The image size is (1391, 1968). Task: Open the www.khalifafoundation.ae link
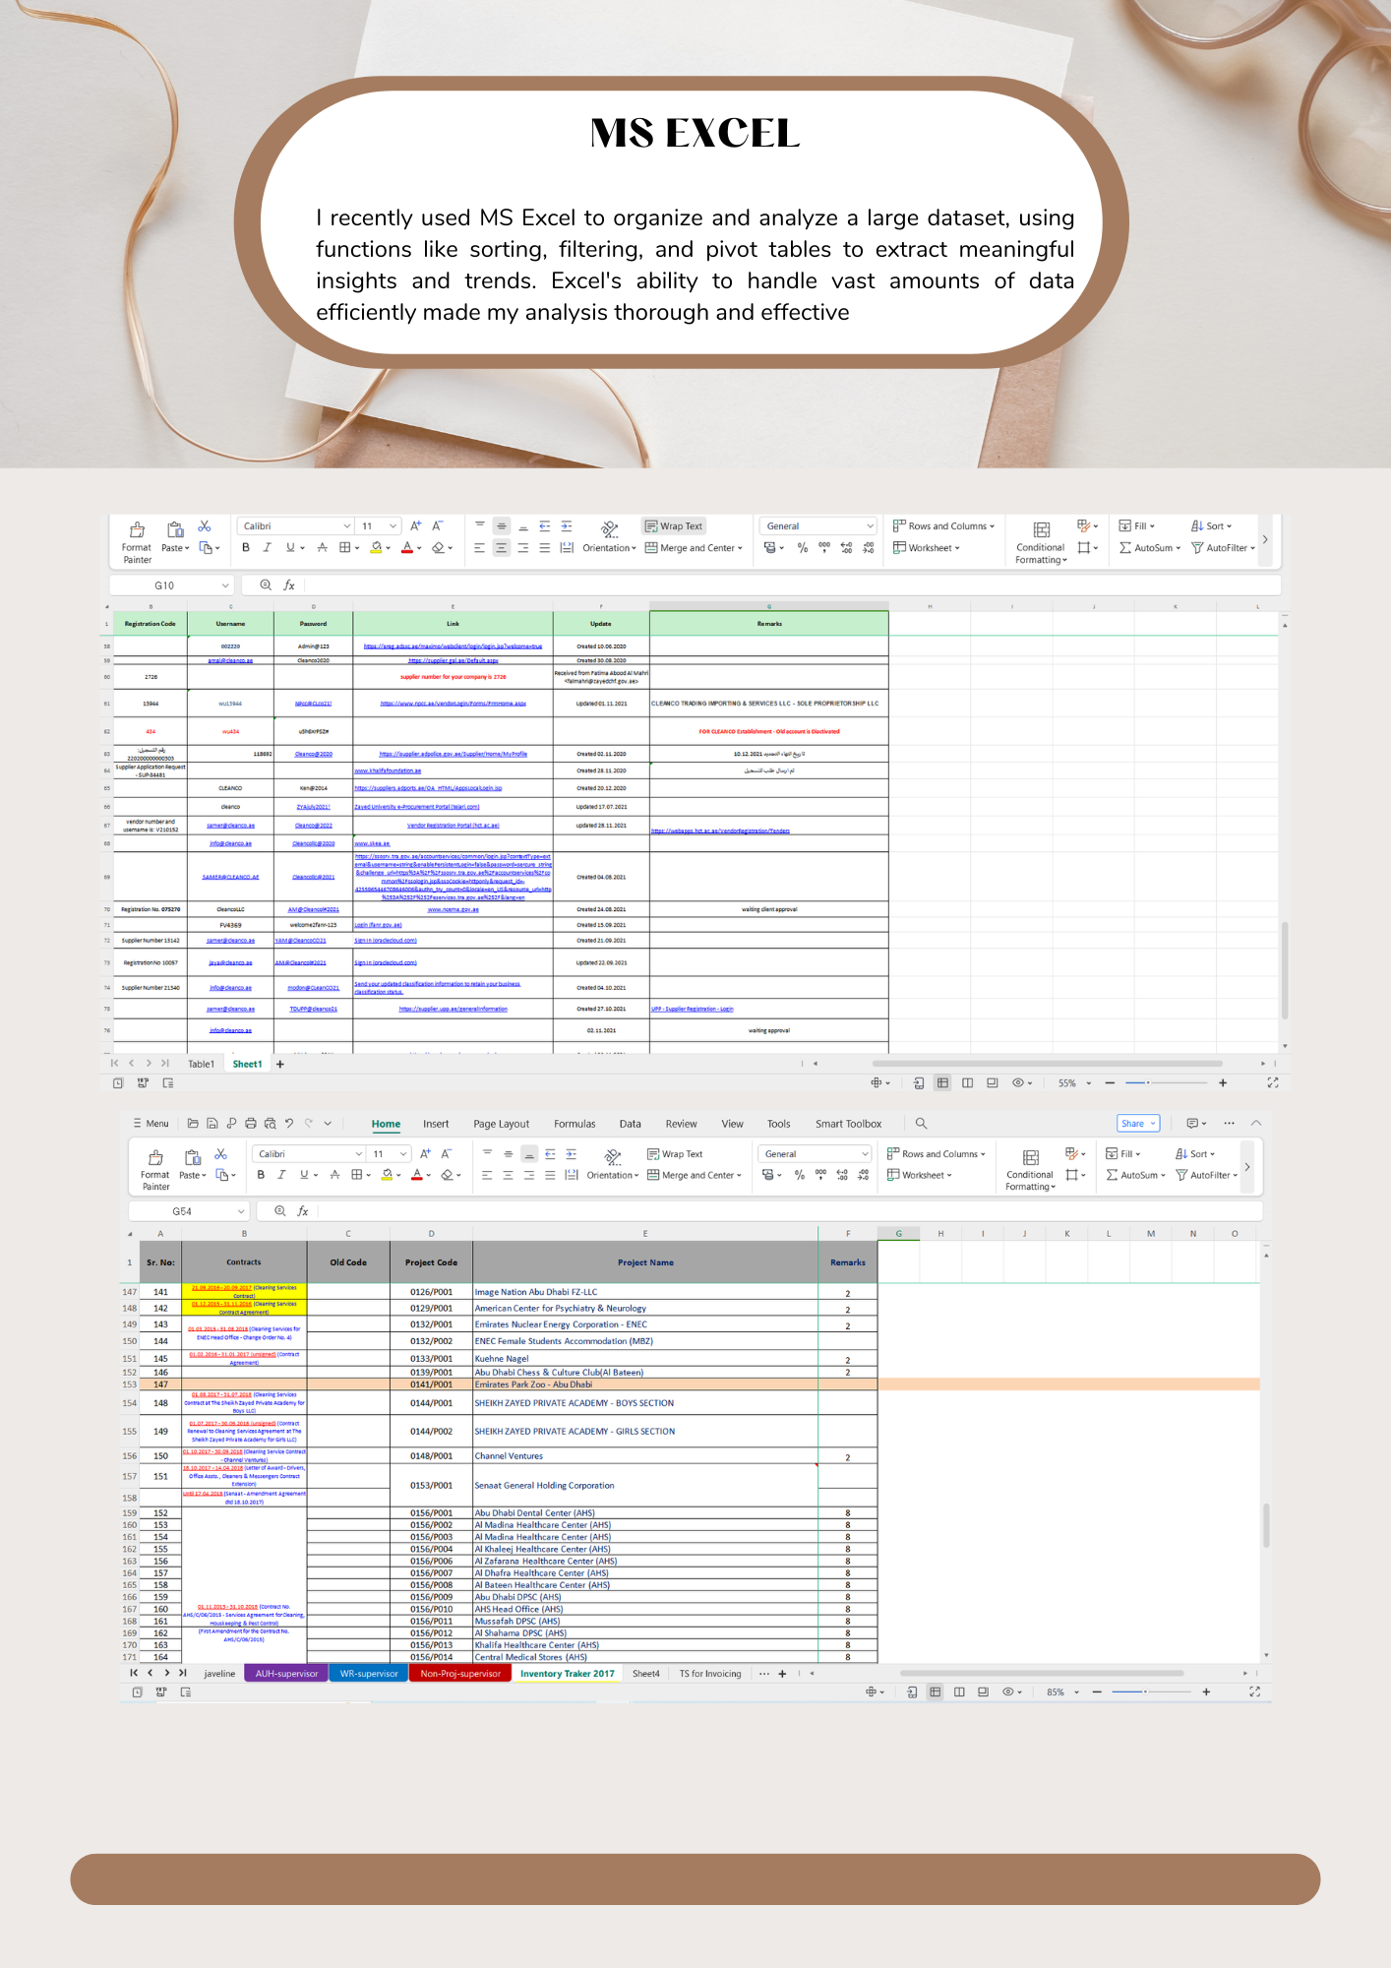388,770
